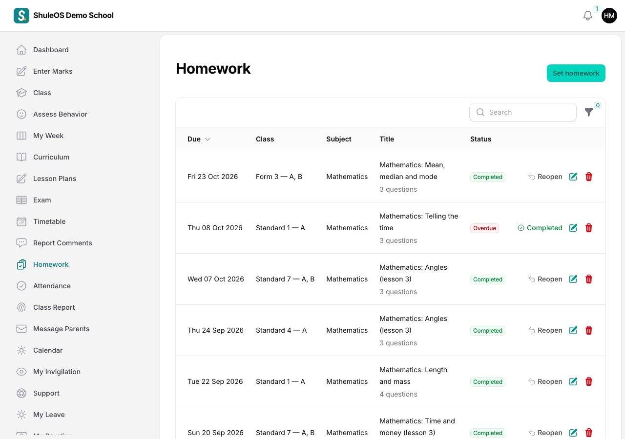
Task: Edit the Wed 07 Oct 2026 homework
Action: (x=573, y=279)
